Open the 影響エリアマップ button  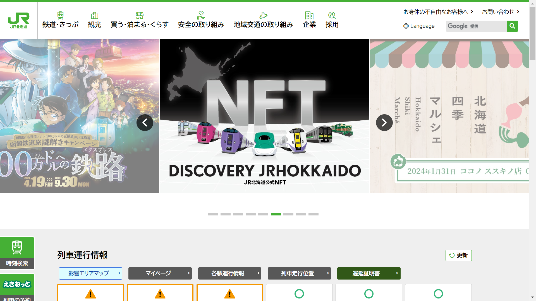[x=90, y=273]
